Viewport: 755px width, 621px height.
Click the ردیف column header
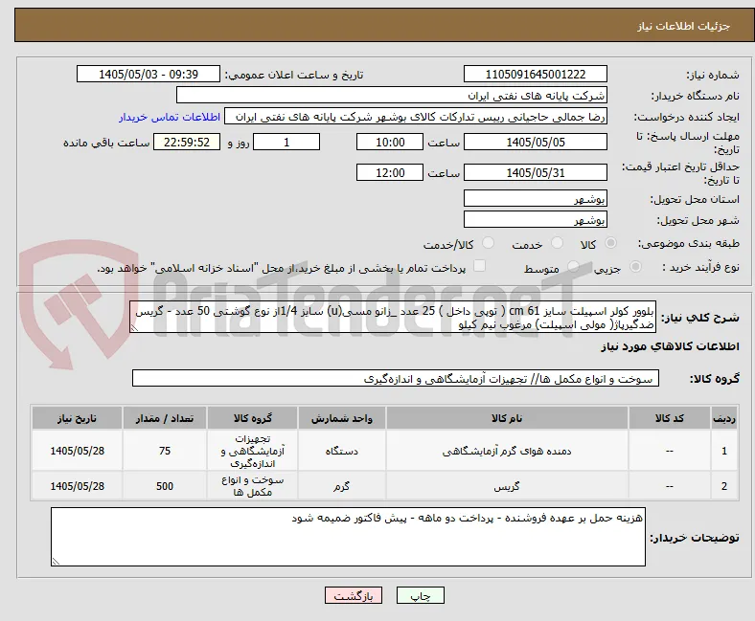point(724,418)
